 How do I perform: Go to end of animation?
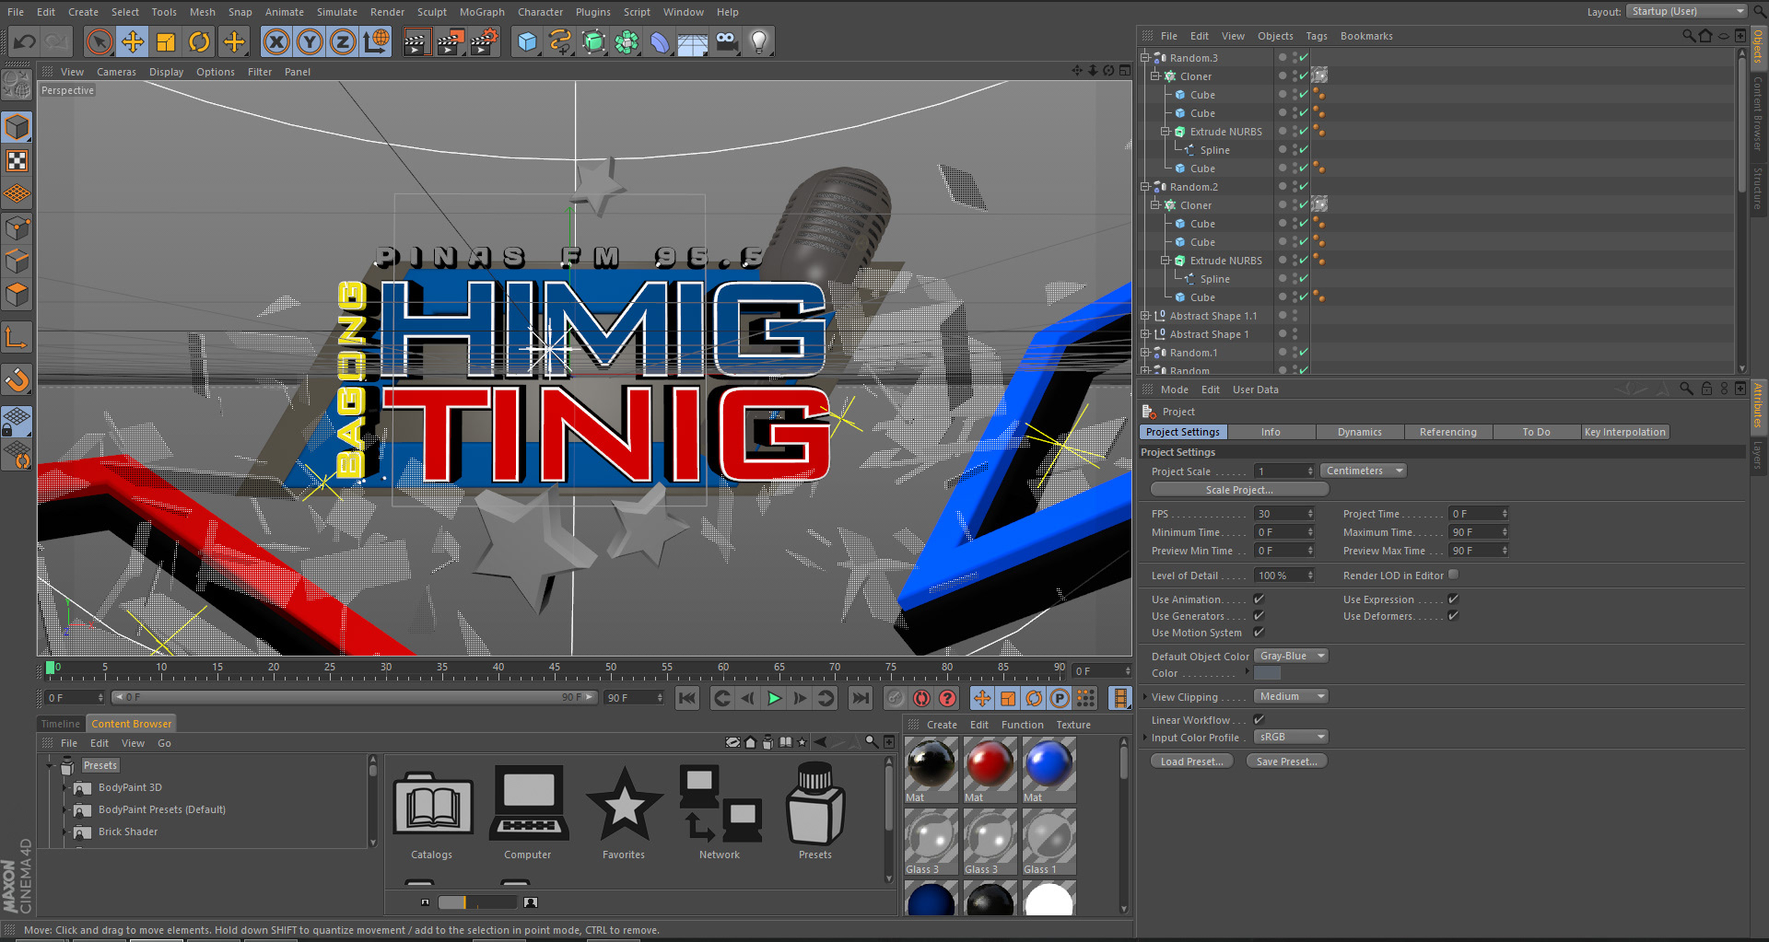click(861, 698)
